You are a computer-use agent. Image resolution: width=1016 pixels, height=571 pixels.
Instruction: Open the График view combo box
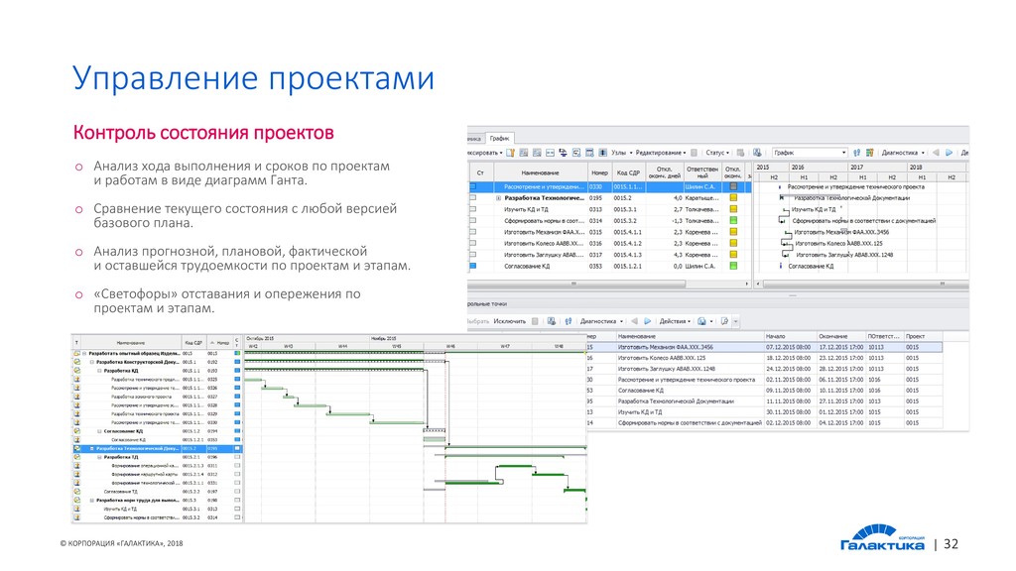pos(810,153)
